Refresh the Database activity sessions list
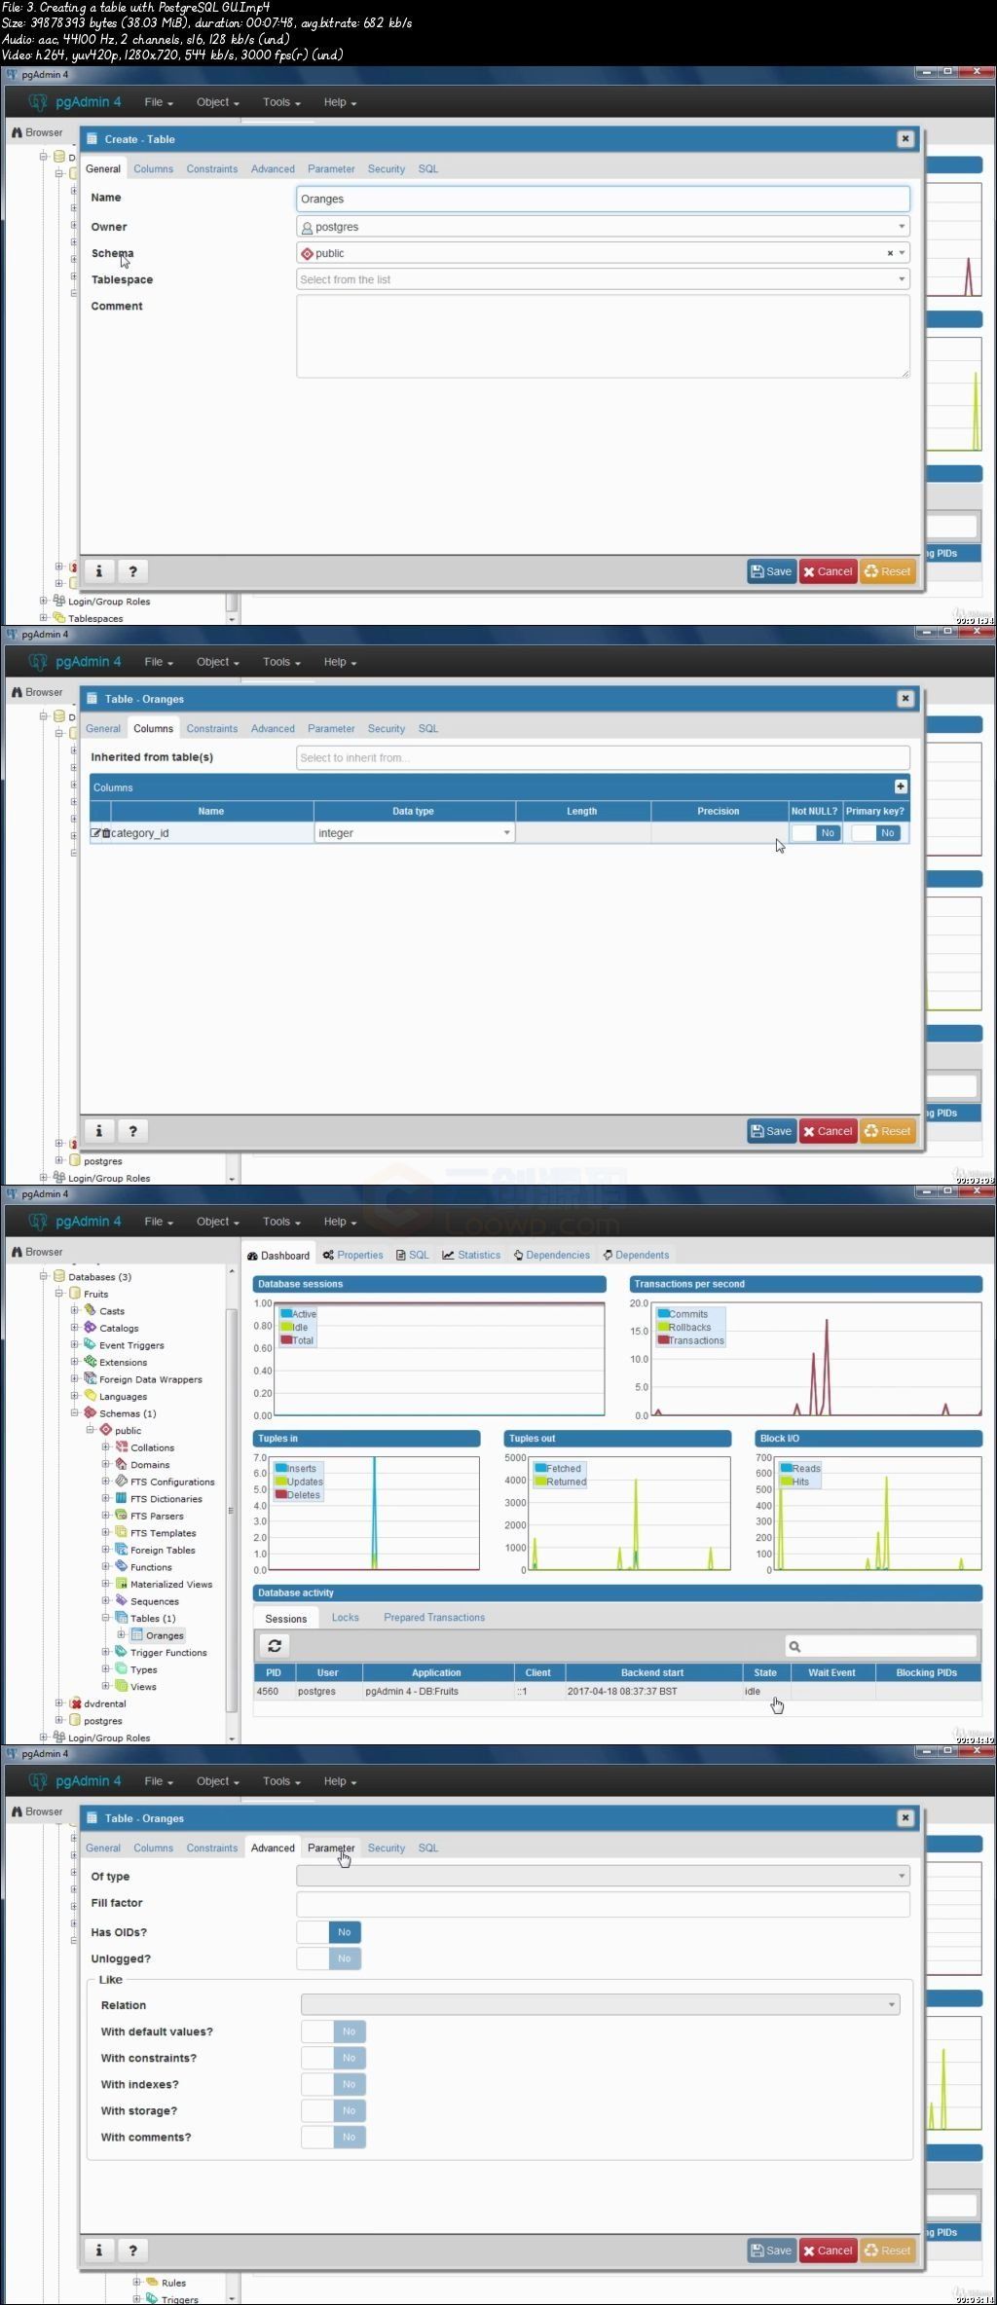This screenshot has width=997, height=2305. click(275, 1646)
